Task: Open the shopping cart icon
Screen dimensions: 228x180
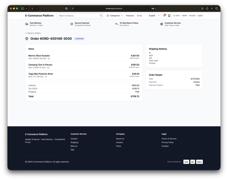Action: [x=169, y=16]
